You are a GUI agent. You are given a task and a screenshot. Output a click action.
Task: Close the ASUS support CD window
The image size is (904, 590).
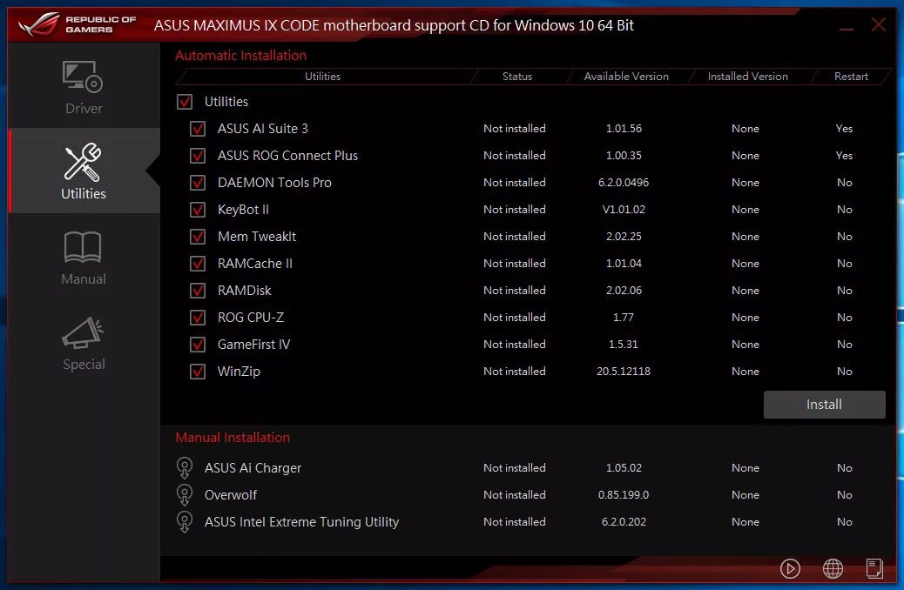point(879,24)
